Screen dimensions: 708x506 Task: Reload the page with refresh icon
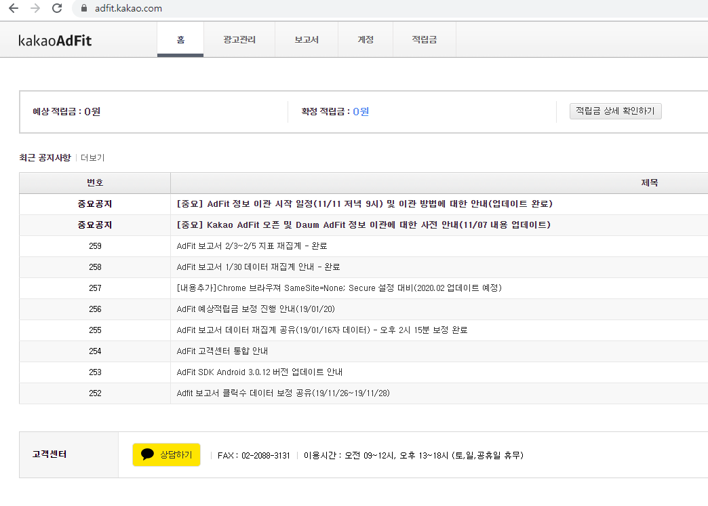click(x=57, y=8)
